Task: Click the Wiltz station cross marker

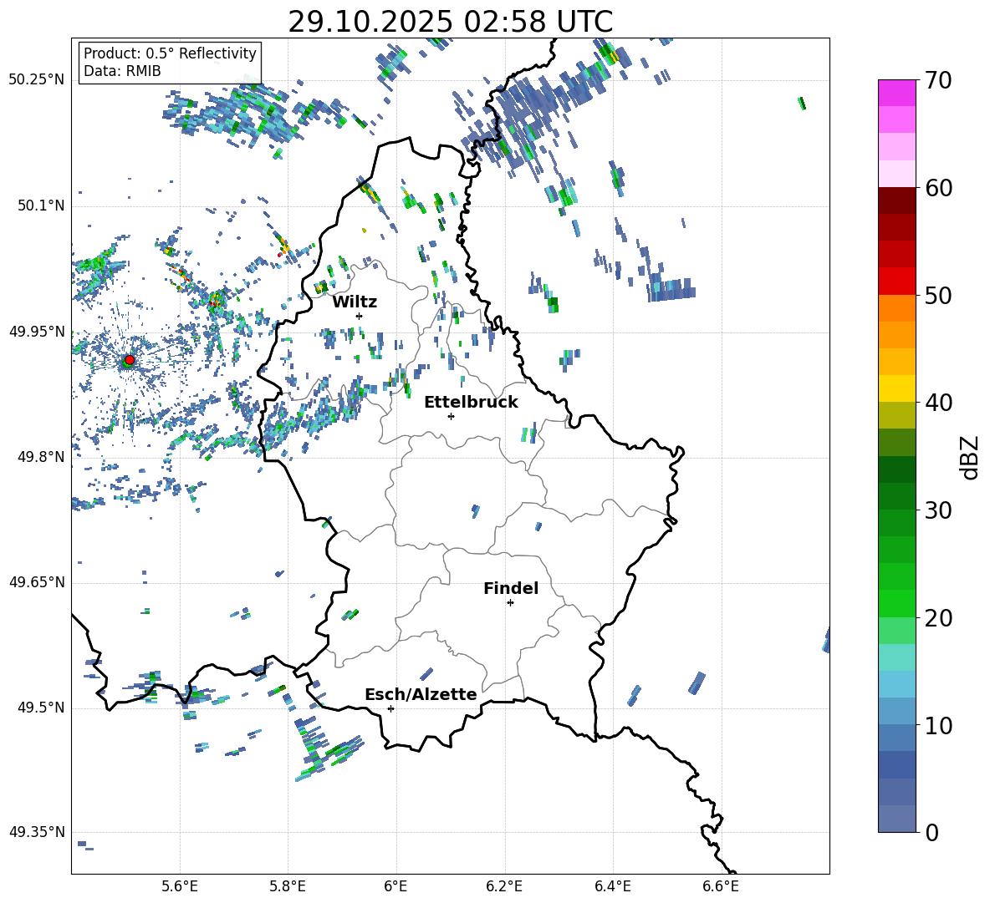Action: point(359,316)
